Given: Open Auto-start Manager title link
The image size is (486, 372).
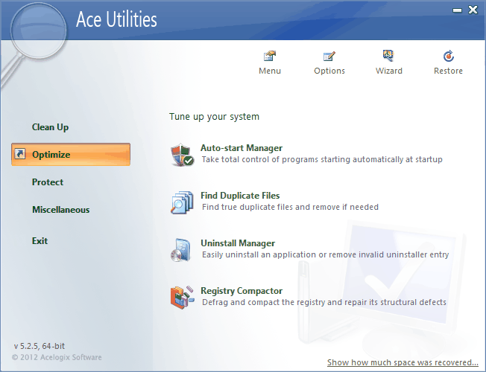Looking at the screenshot, I should point(242,148).
